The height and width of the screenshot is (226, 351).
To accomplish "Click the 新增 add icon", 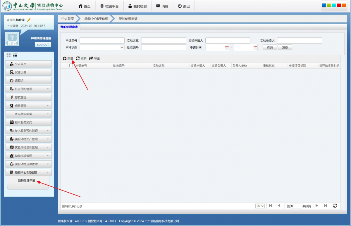I will (x=65, y=59).
